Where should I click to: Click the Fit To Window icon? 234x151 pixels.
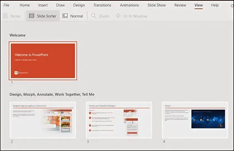(x=118, y=16)
